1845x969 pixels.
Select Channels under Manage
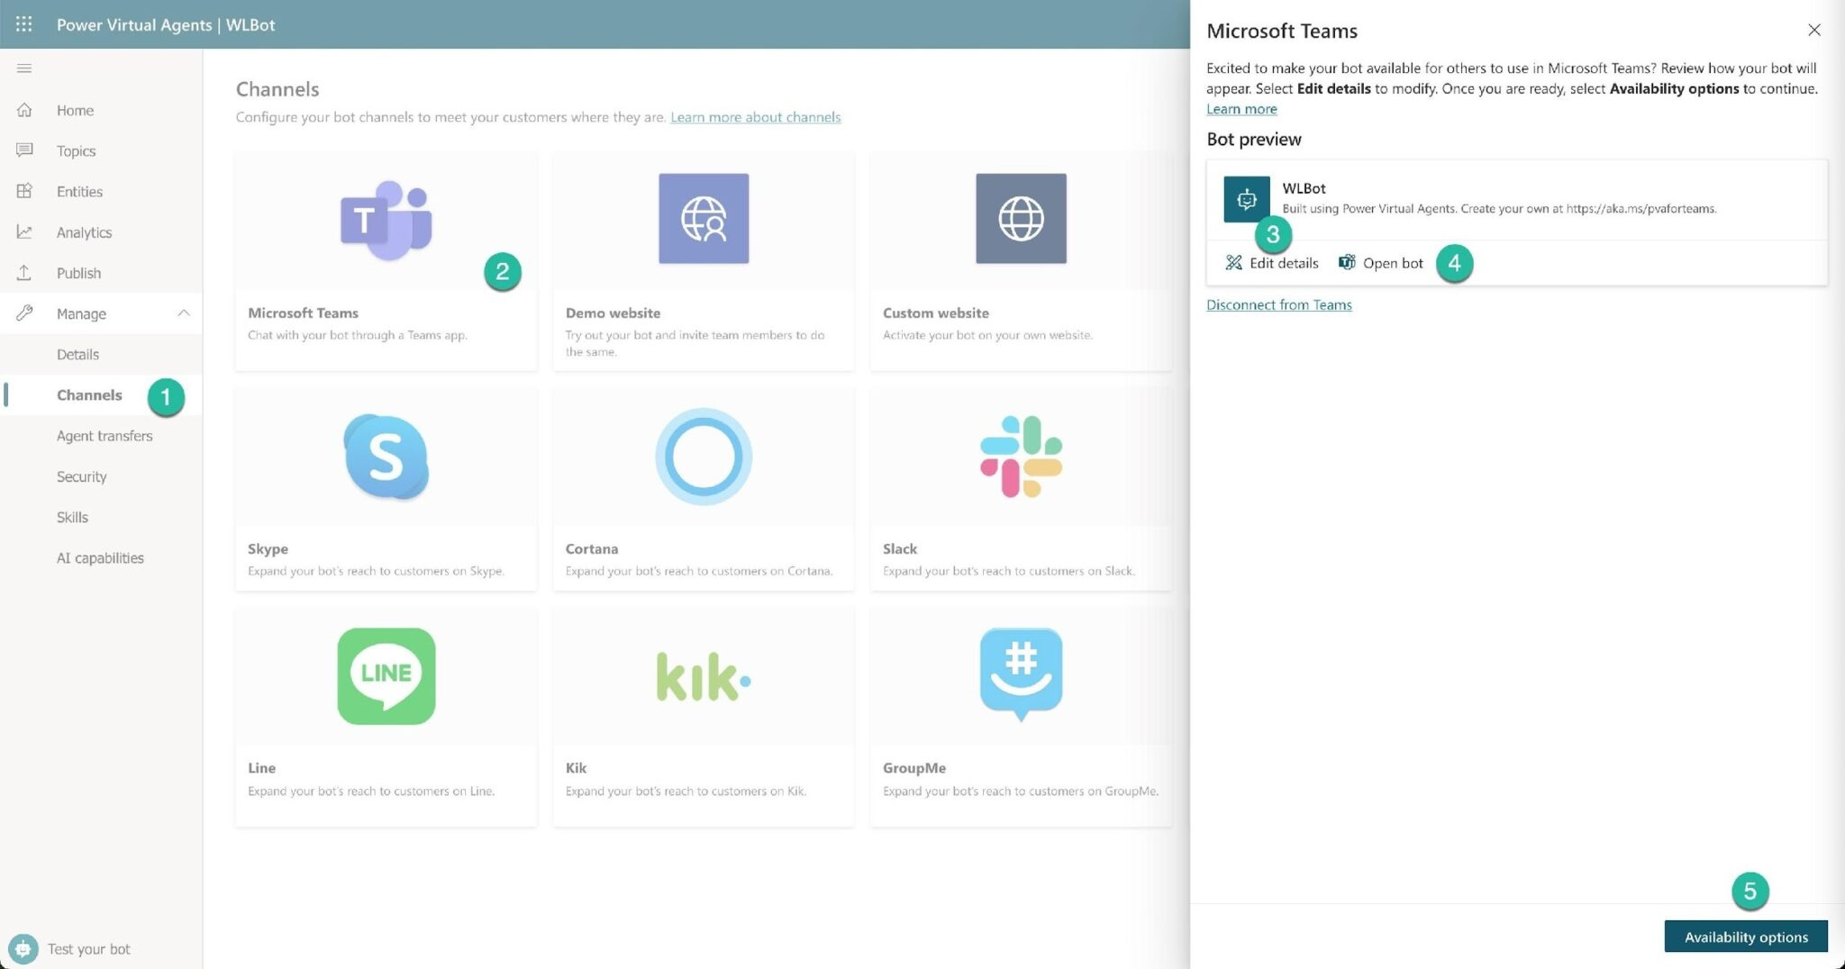(x=89, y=394)
